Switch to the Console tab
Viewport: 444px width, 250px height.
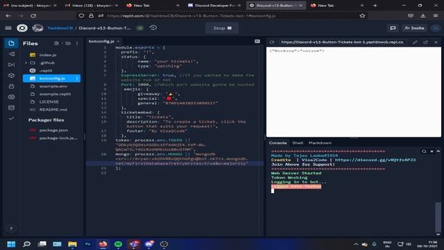pos(277,143)
